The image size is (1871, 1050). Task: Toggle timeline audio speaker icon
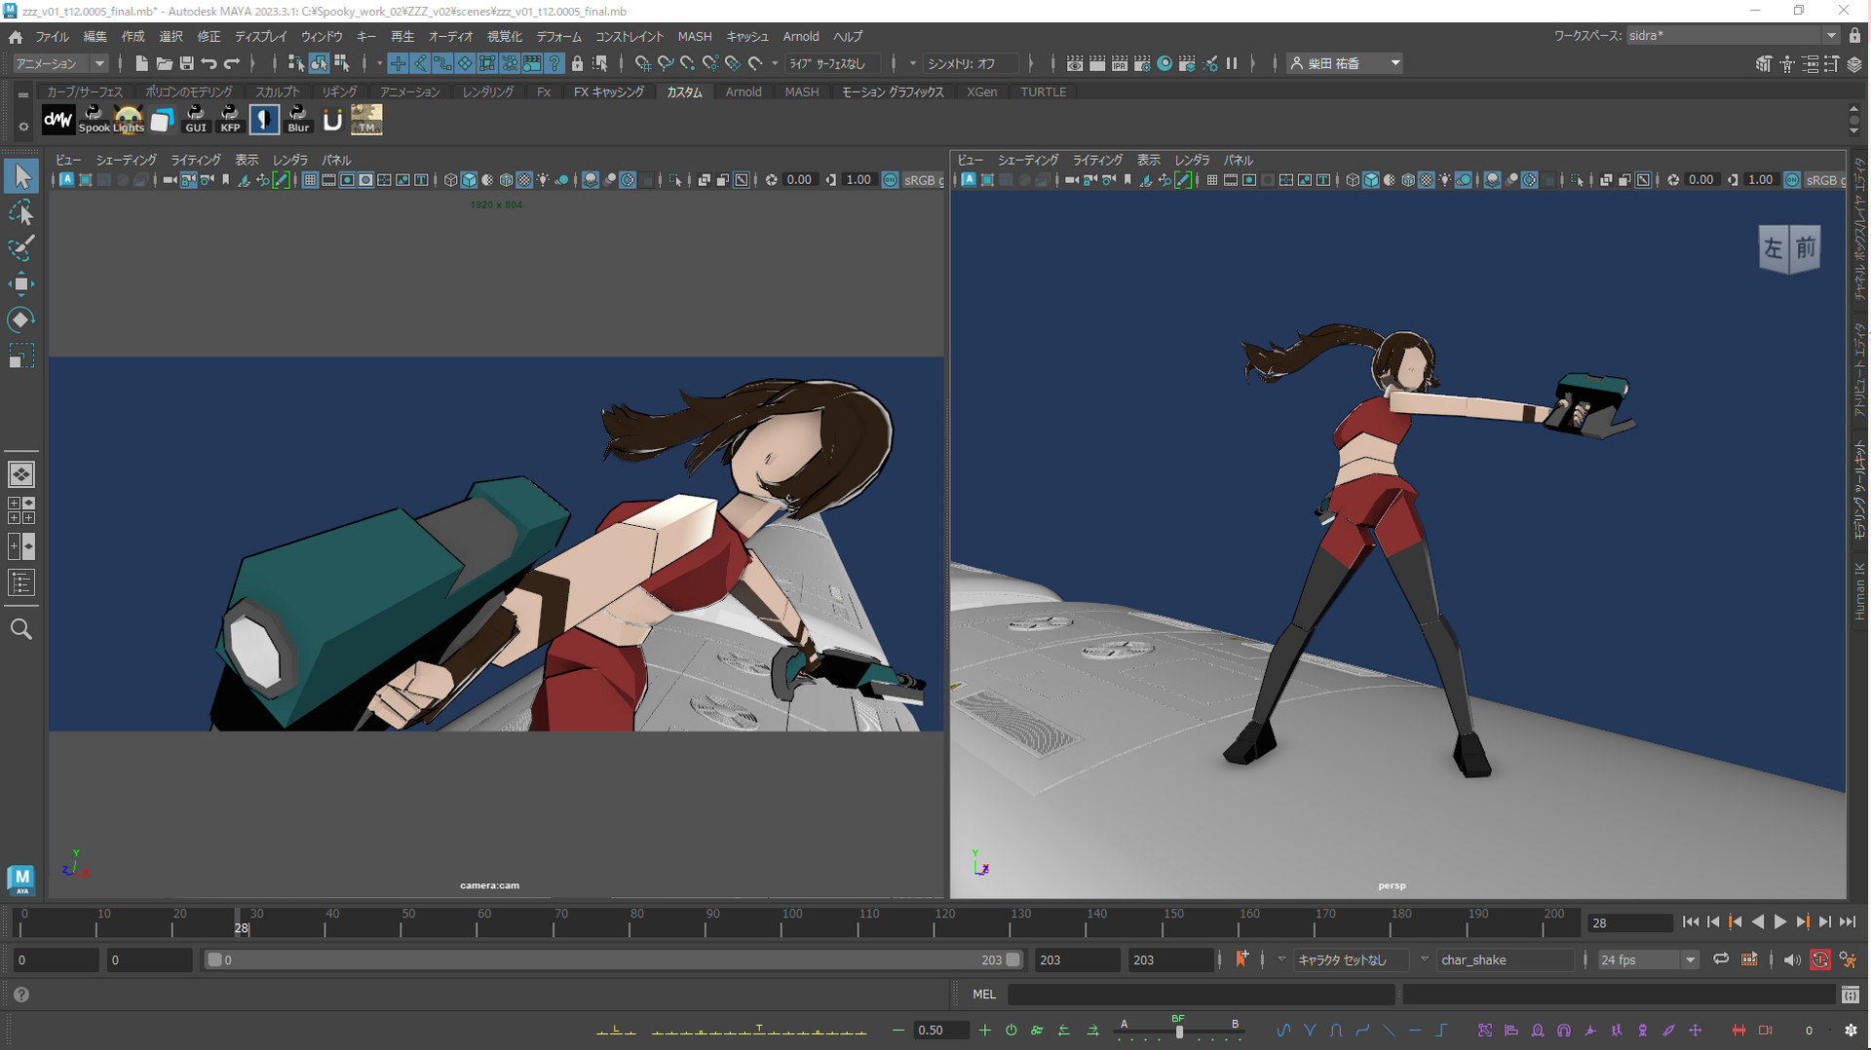tap(1791, 960)
